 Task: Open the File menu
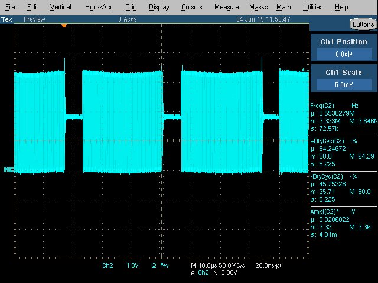tap(11, 7)
